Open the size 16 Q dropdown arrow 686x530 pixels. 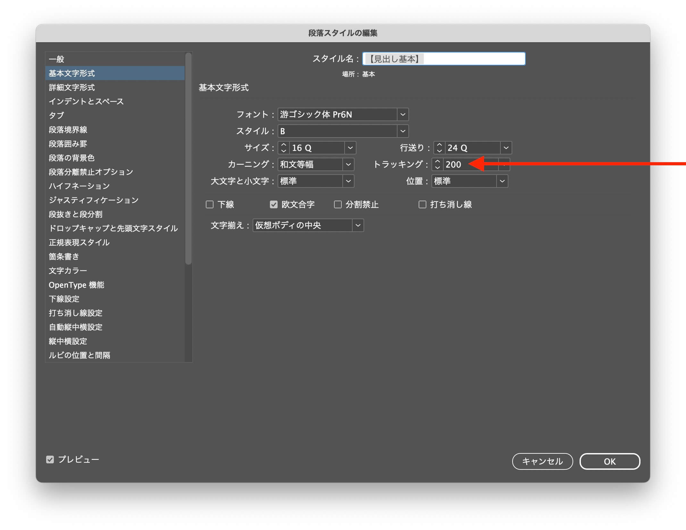(x=350, y=148)
